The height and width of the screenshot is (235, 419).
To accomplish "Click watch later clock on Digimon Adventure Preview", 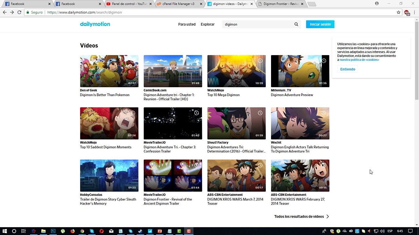I will click(x=324, y=61).
